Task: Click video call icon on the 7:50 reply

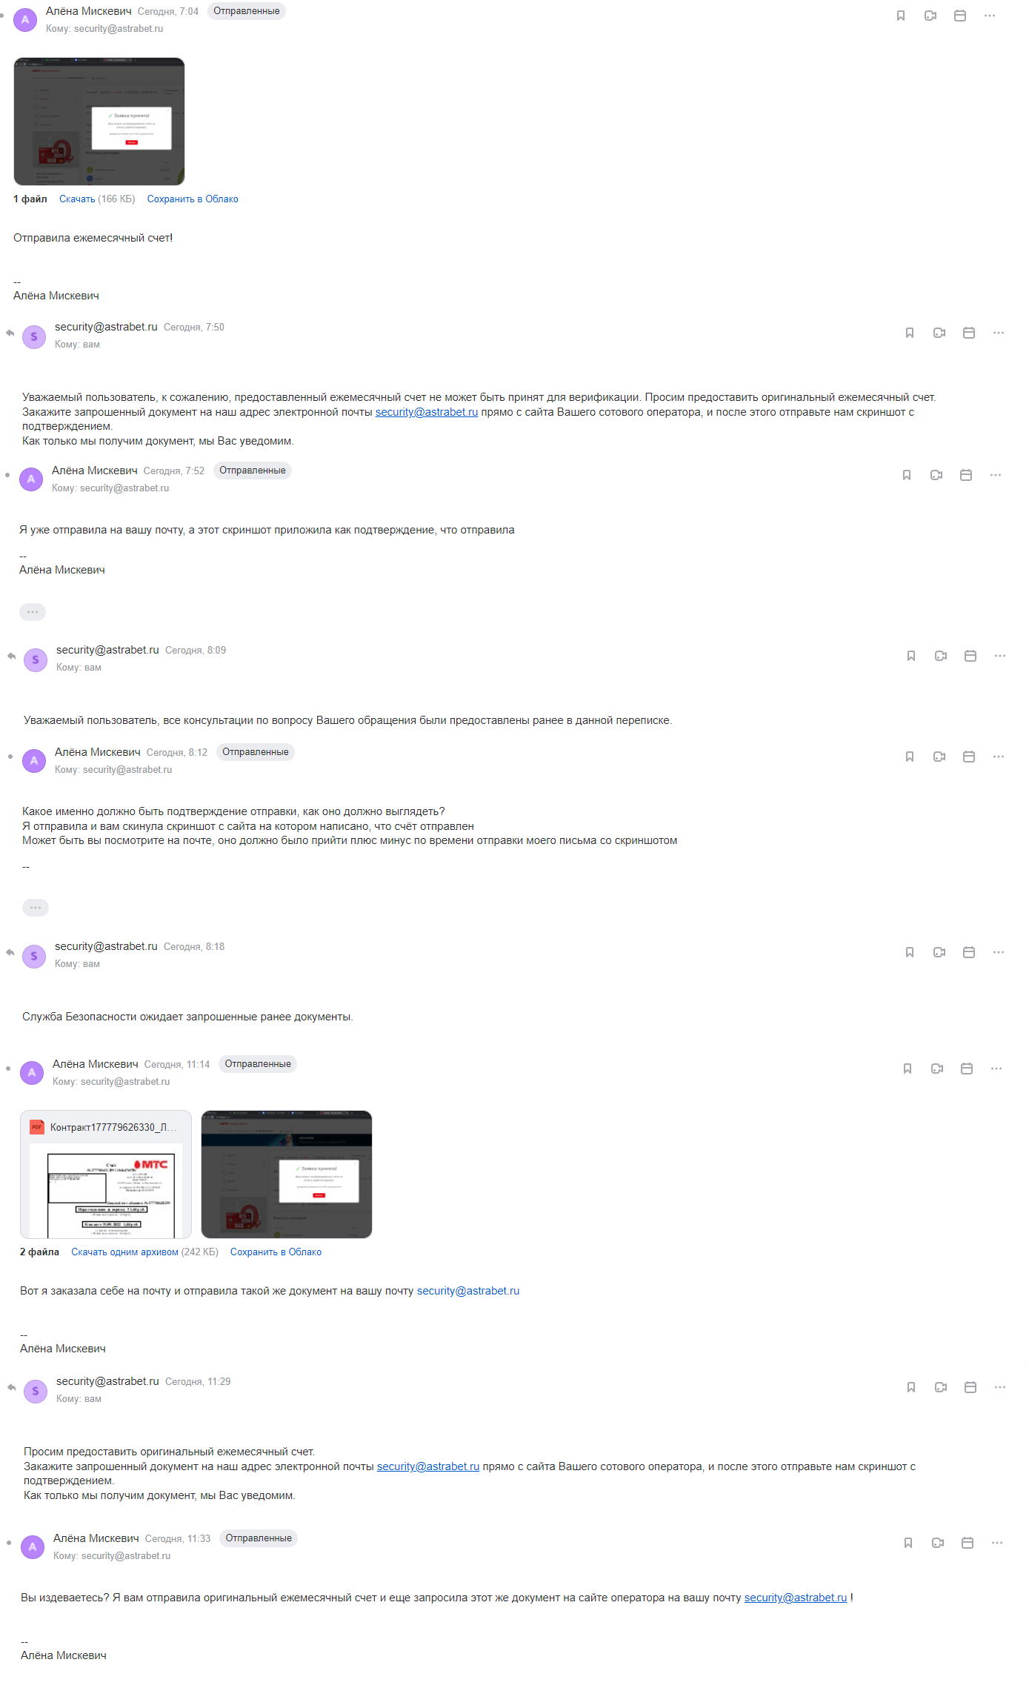Action: coord(939,333)
